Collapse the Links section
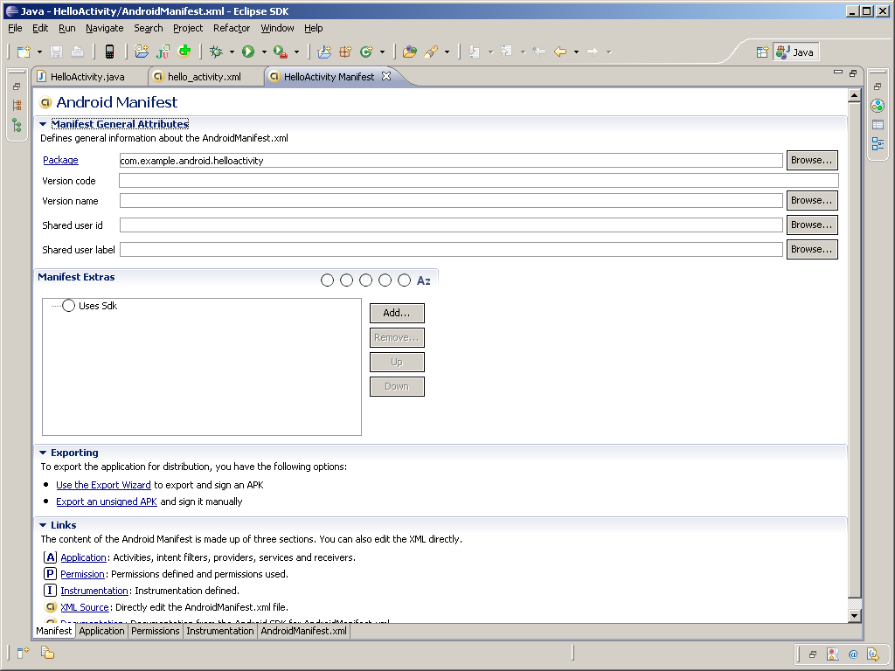Image resolution: width=895 pixels, height=671 pixels. pos(43,525)
